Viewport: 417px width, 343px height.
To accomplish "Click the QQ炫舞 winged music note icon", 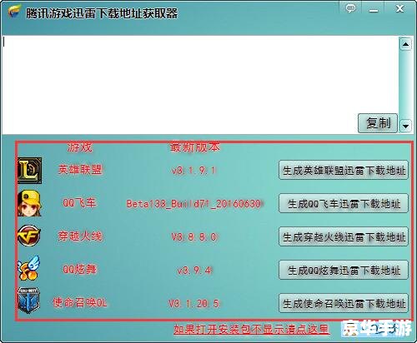I will [x=29, y=268].
